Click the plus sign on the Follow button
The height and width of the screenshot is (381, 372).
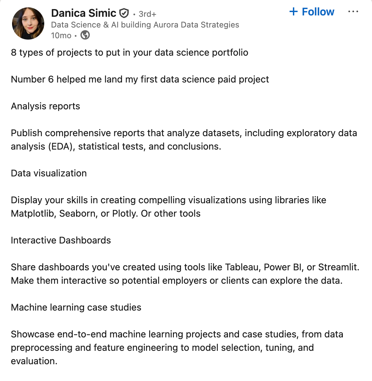(293, 11)
